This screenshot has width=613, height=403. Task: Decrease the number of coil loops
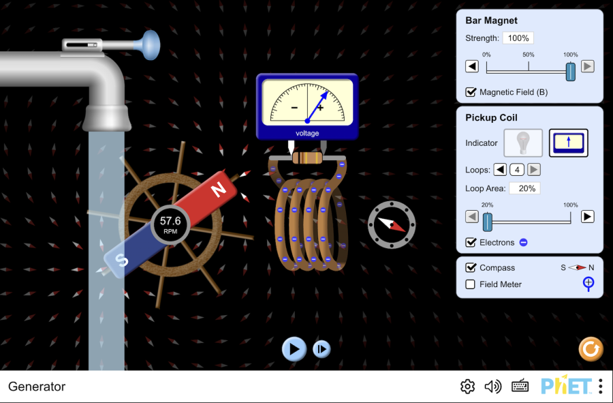point(500,170)
